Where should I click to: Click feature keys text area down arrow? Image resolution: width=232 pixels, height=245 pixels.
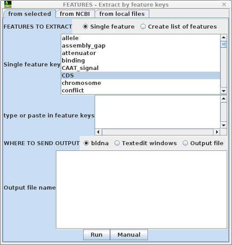(x=224, y=125)
